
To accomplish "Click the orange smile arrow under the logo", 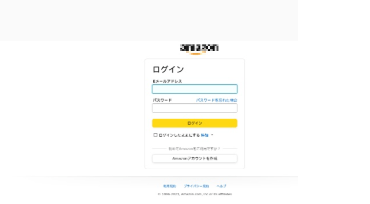I will pos(196,53).
